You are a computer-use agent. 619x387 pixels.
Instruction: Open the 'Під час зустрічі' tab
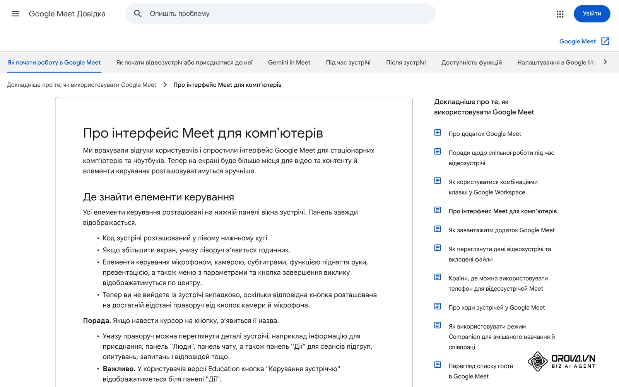click(x=348, y=62)
